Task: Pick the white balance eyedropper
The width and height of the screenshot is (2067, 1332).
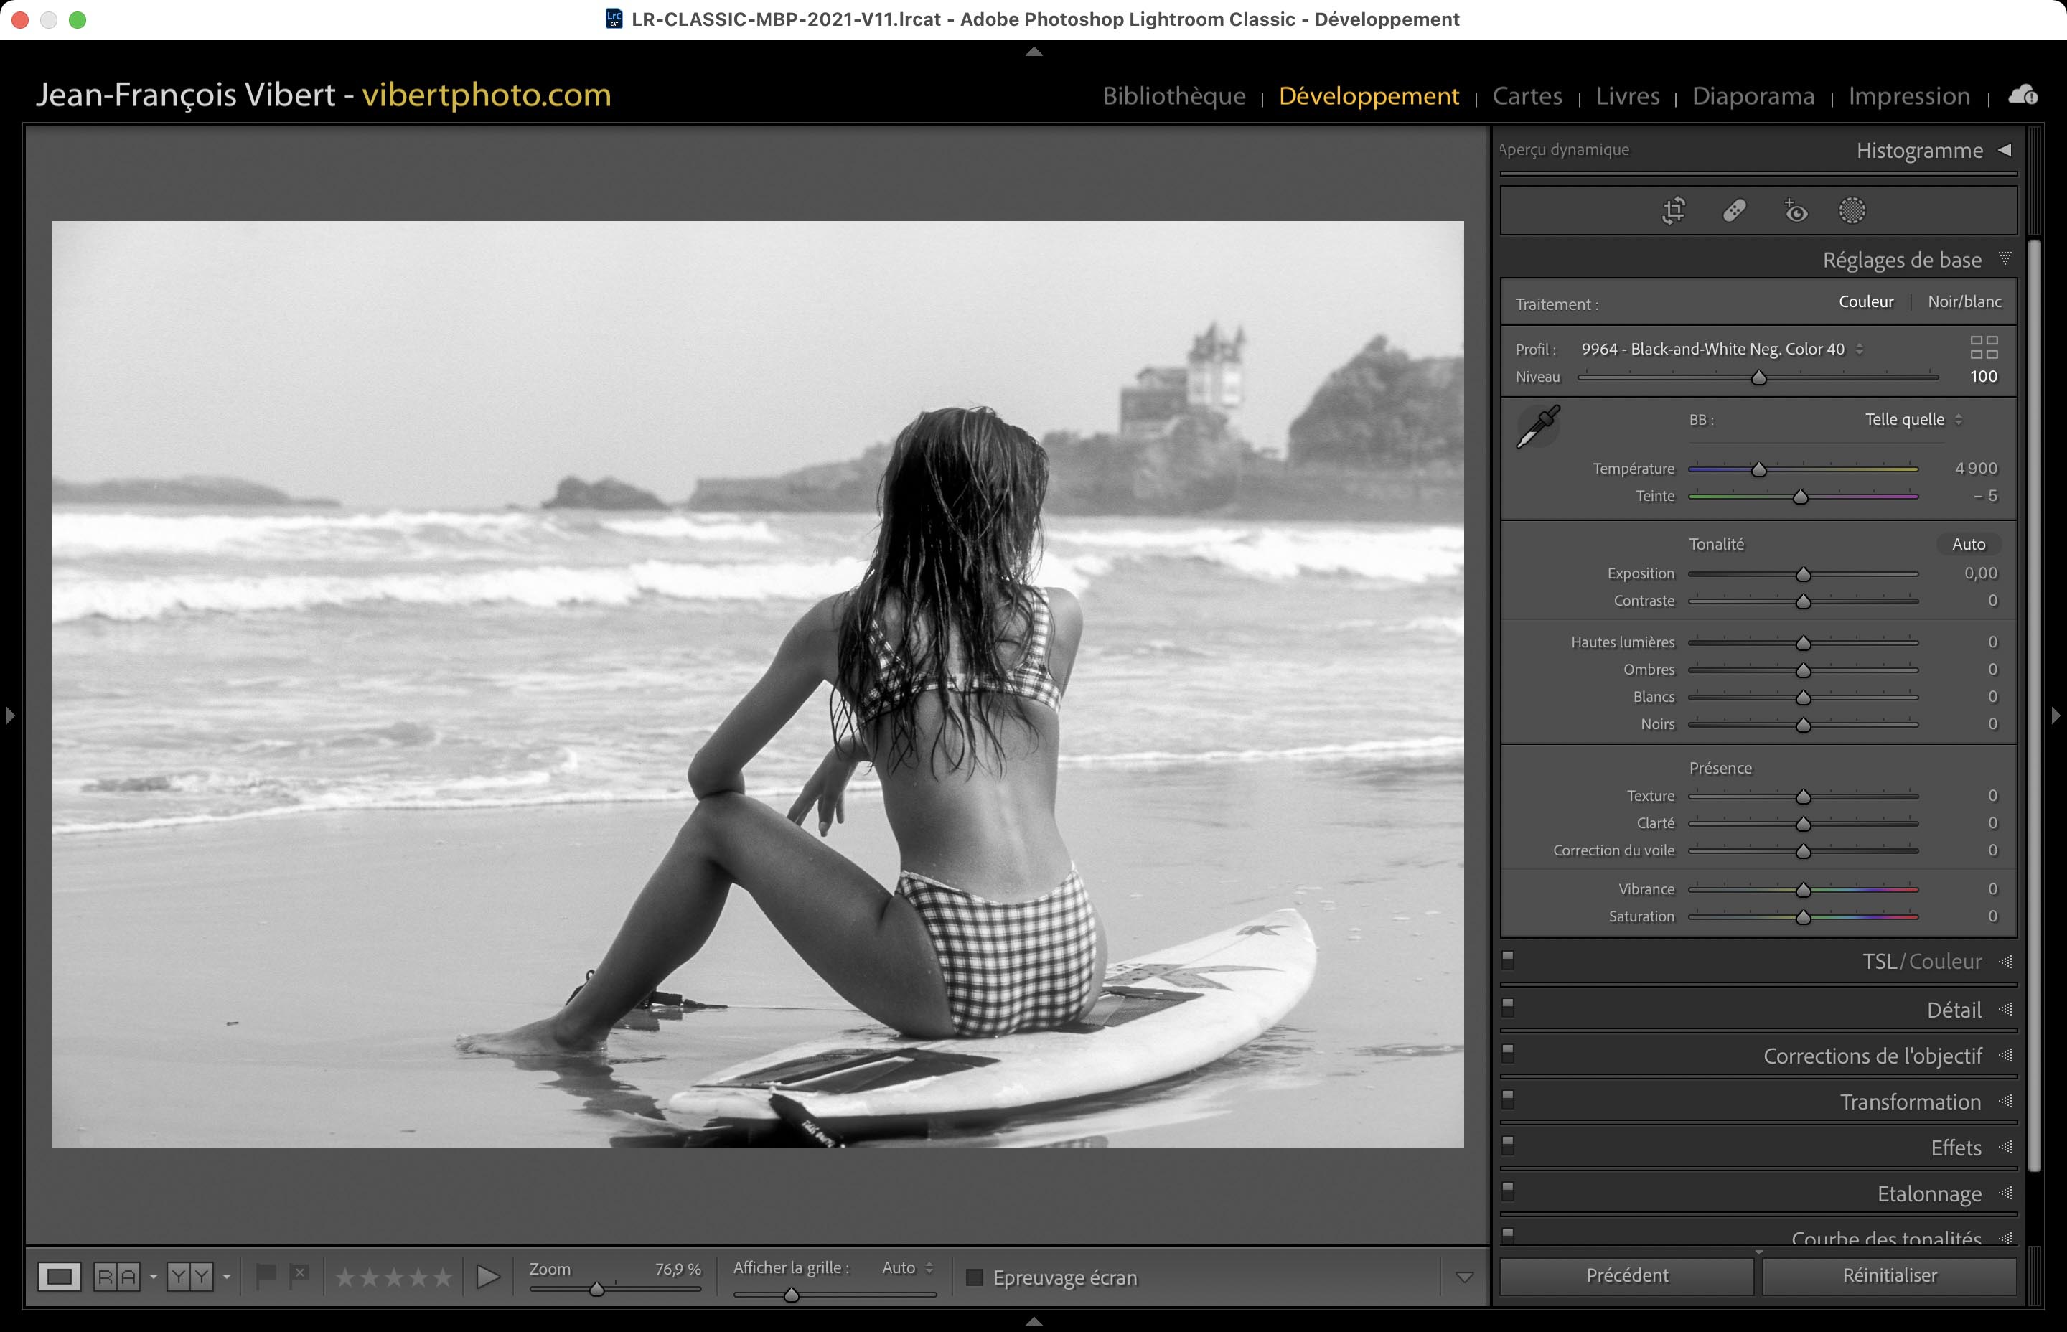Action: click(x=1539, y=426)
